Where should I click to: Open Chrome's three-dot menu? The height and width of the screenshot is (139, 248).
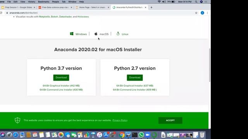tap(207, 13)
